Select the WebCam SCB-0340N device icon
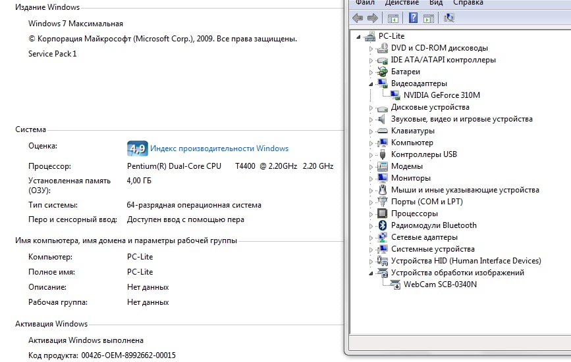Image resolution: width=571 pixels, height=362 pixels. (395, 284)
